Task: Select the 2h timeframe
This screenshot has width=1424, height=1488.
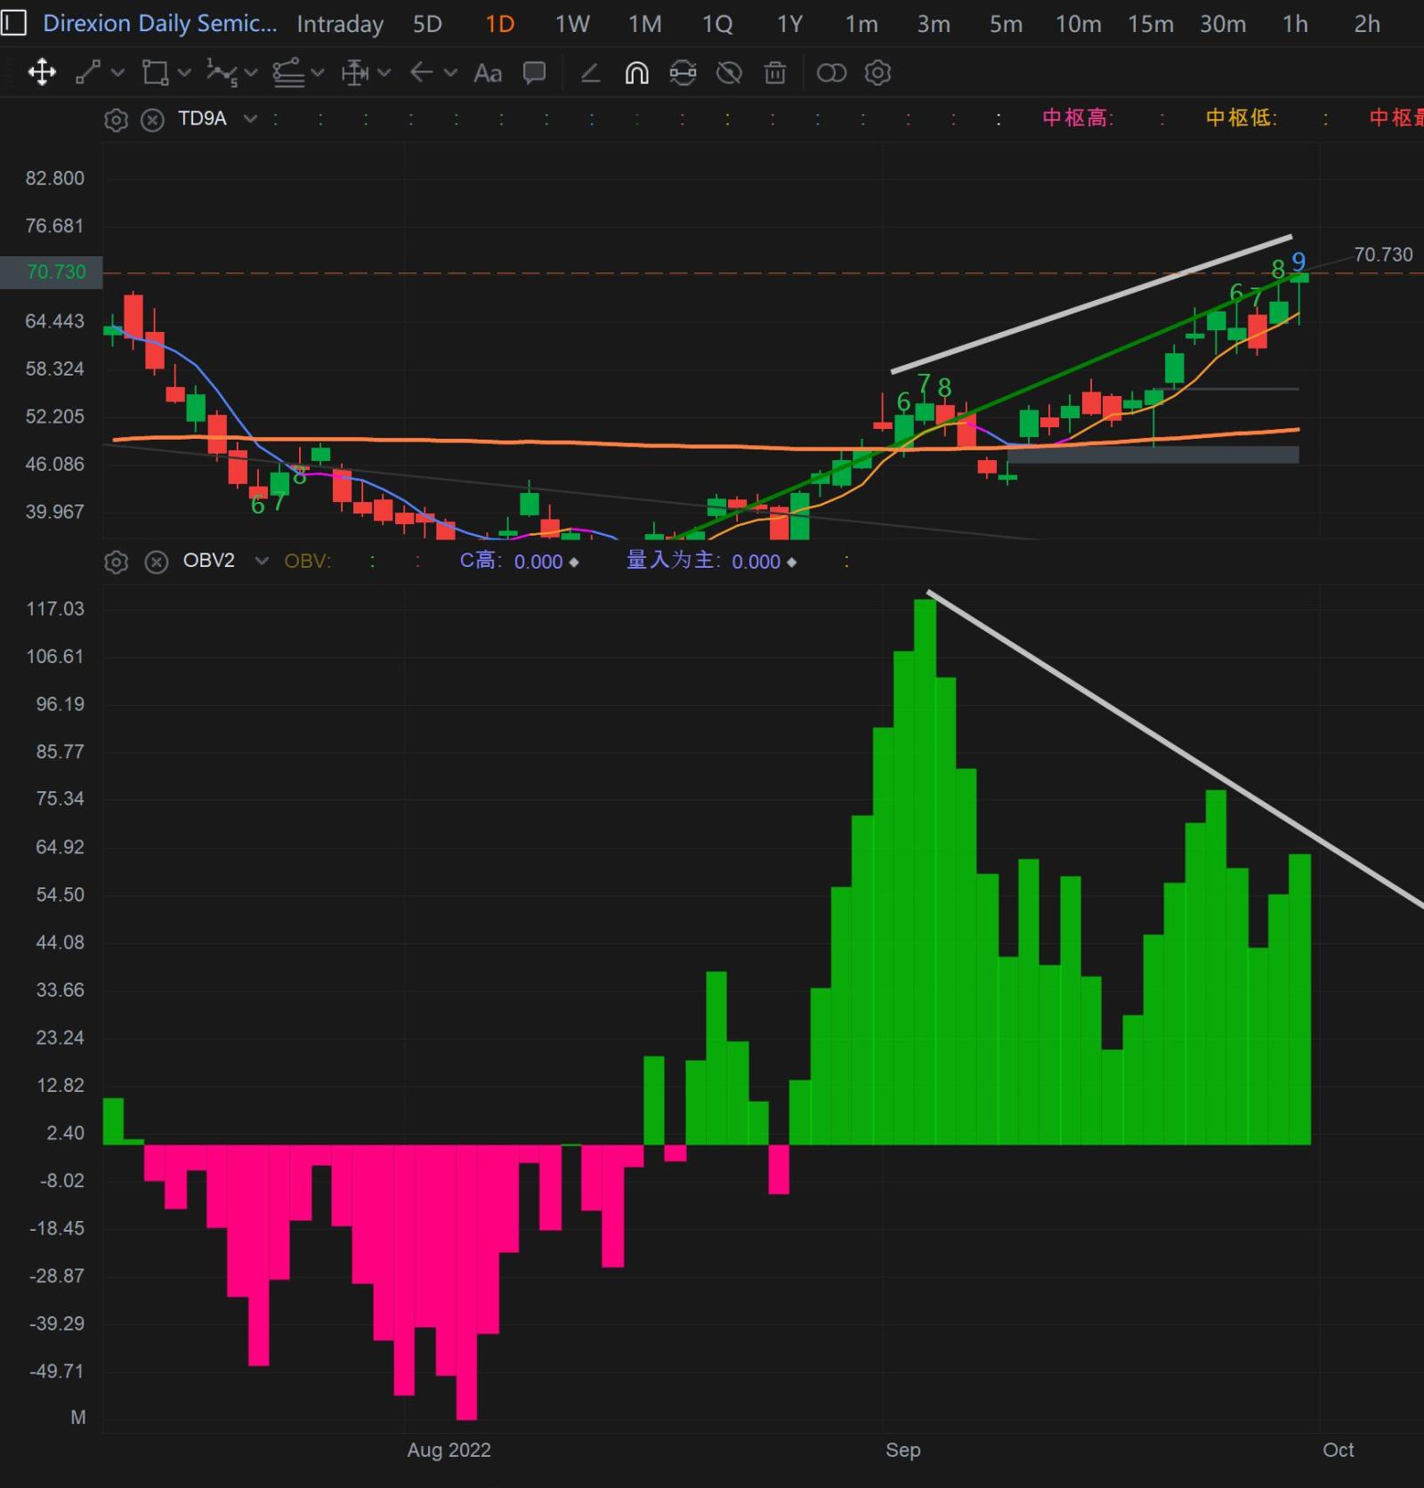Action: click(x=1367, y=24)
